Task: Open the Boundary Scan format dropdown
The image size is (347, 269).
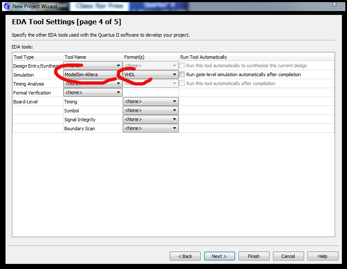Action: click(x=151, y=128)
